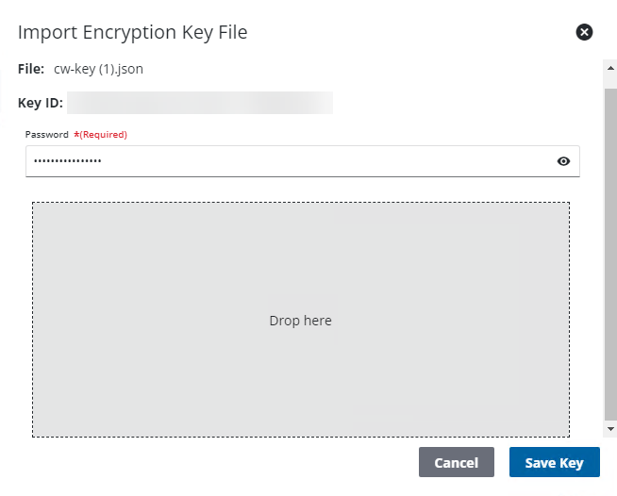The image size is (617, 496).
Task: Click the Password field label
Action: click(46, 135)
